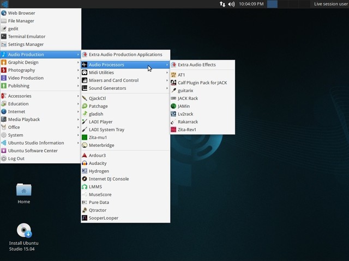This screenshot has height=261, width=349.
Task: Open Ubuntu Studio Information entry
Action: tap(40, 142)
